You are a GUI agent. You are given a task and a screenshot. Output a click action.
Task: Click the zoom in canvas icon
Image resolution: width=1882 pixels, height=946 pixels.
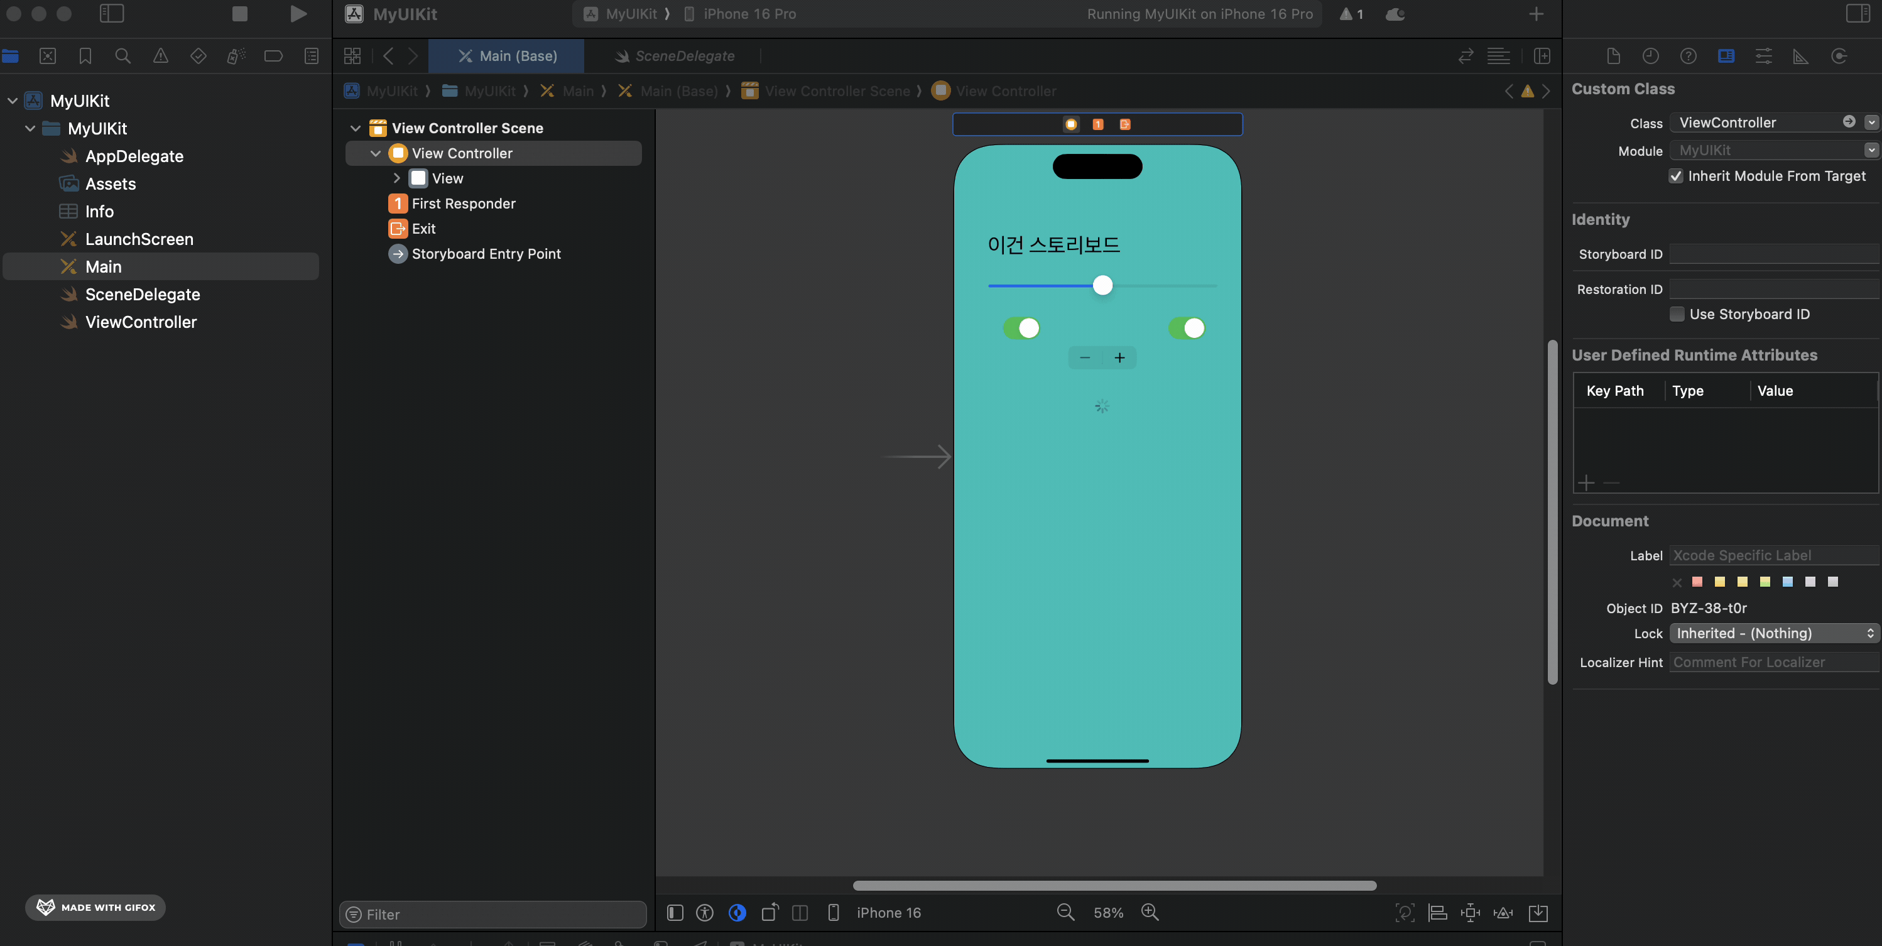1150,913
